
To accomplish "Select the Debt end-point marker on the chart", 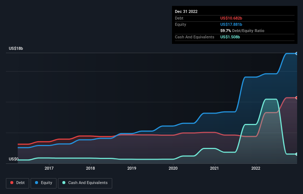I will [x=296, y=98].
